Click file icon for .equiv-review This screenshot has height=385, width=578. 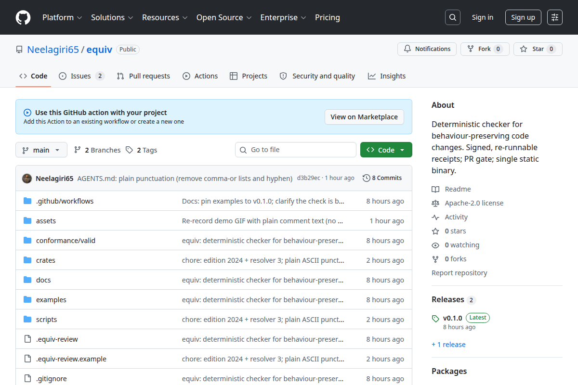click(x=27, y=339)
